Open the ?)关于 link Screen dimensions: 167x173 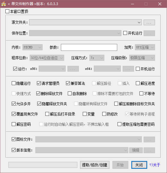(155, 165)
